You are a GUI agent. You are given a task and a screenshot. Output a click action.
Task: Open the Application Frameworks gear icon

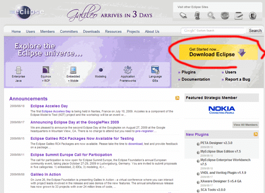pos(128,70)
